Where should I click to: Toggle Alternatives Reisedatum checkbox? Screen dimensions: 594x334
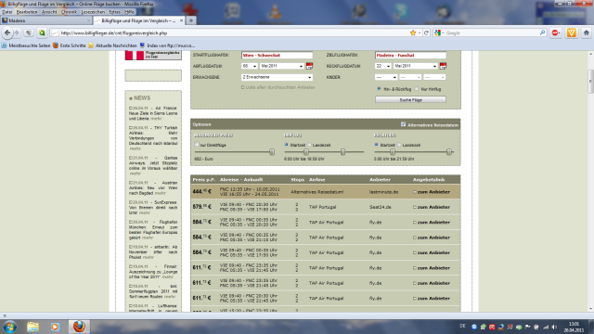[x=403, y=124]
